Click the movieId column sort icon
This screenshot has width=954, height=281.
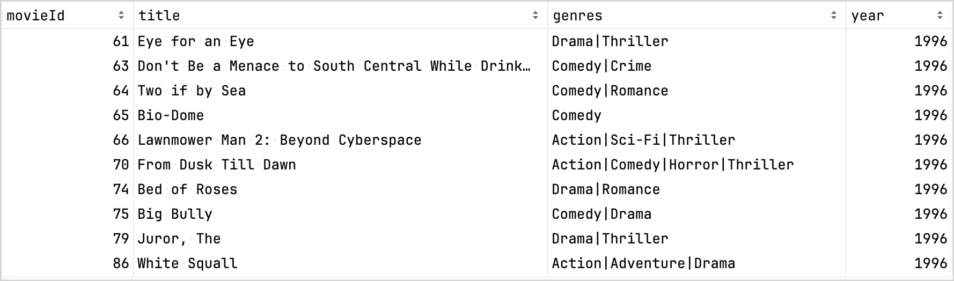point(121,16)
